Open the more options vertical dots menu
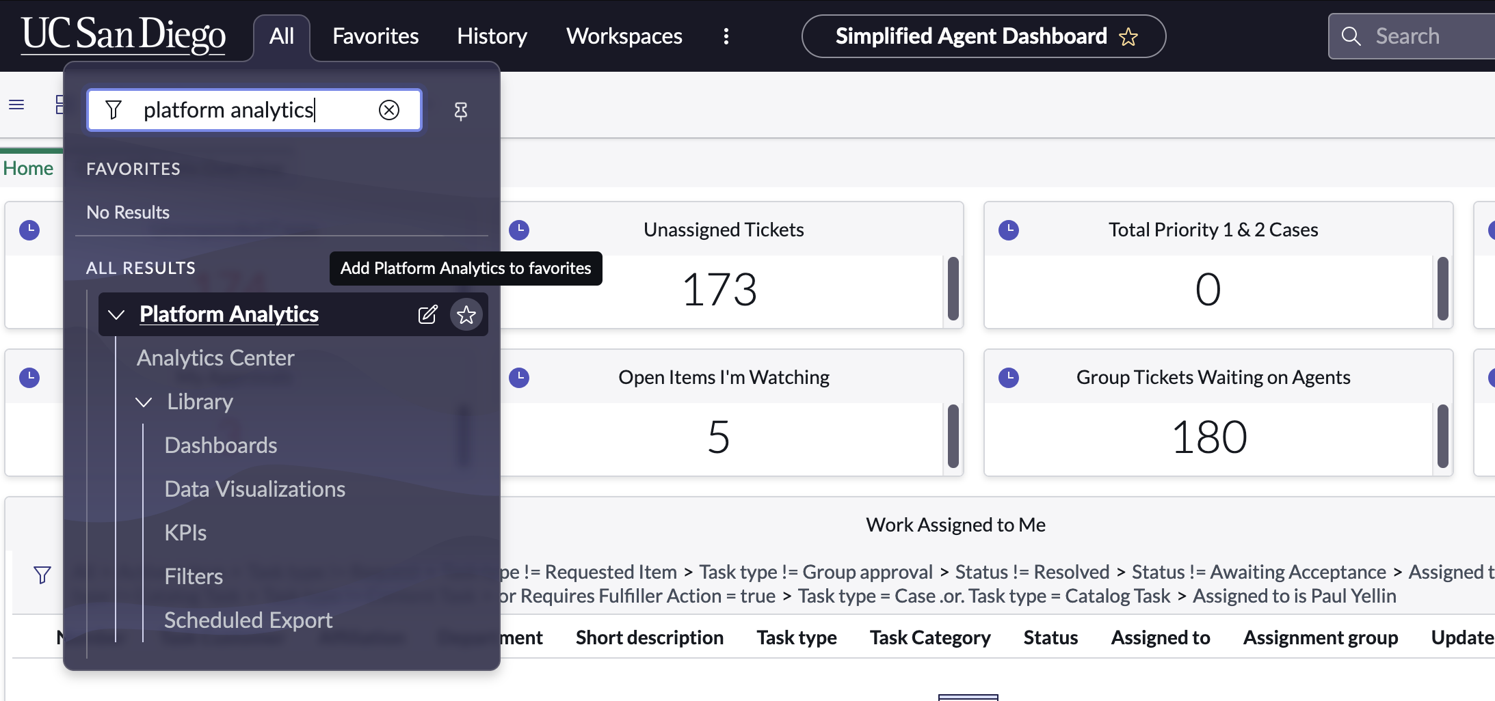Screen dimensions: 1495x701 coord(726,36)
